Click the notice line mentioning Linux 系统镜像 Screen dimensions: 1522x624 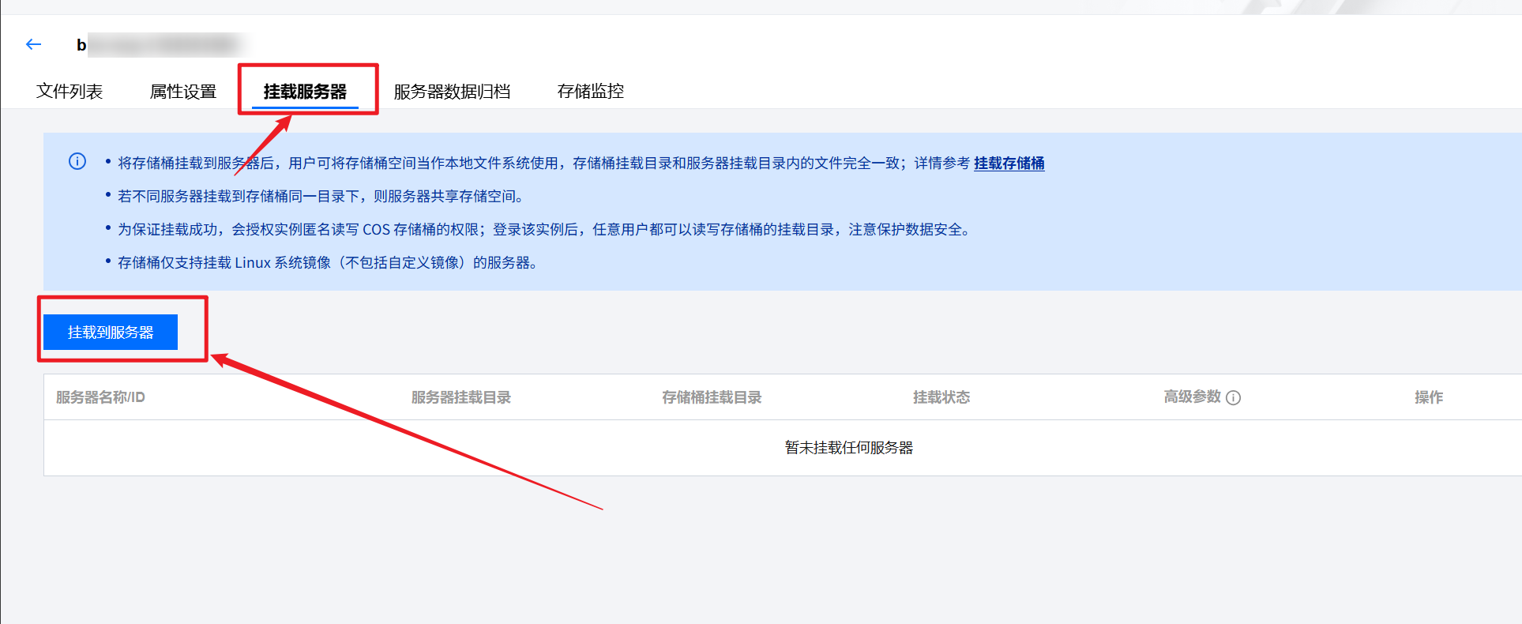click(x=328, y=263)
